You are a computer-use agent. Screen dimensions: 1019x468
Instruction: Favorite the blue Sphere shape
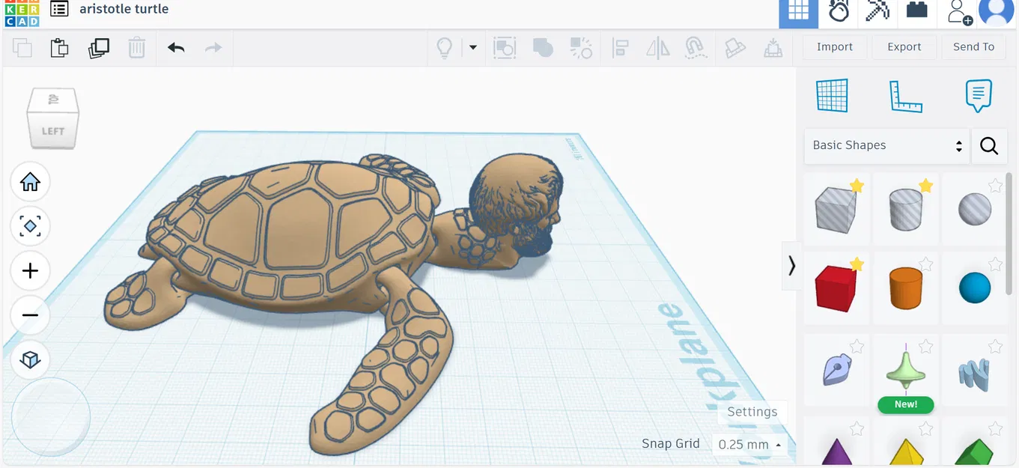[995, 264]
